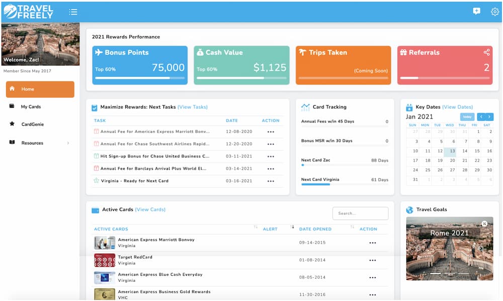The height and width of the screenshot is (301, 503).
Task: Open Resources in the sidebar
Action: coord(32,143)
